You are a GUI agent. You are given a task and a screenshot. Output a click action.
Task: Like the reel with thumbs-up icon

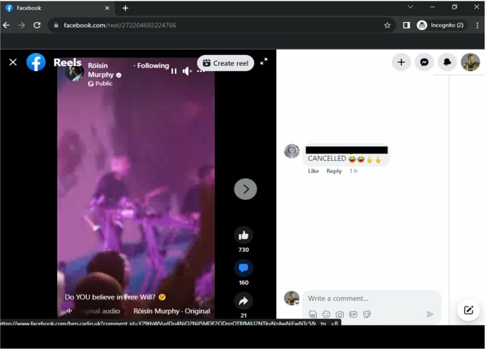coord(243,236)
